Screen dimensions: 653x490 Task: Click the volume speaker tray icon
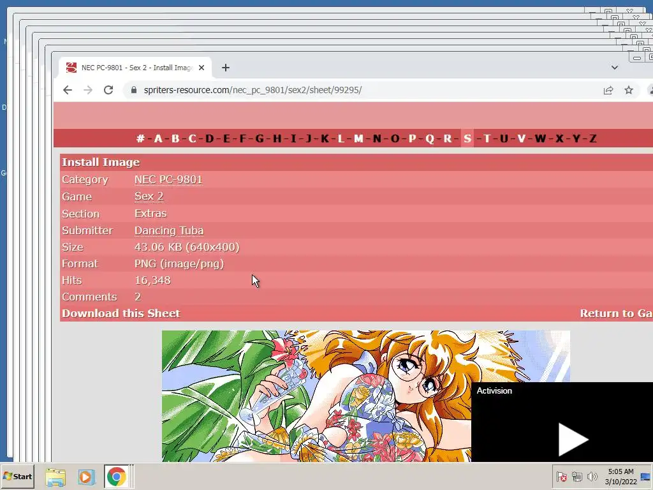pyautogui.click(x=592, y=477)
